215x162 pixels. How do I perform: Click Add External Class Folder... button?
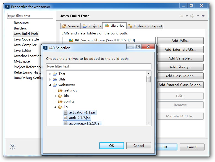tap(180, 85)
